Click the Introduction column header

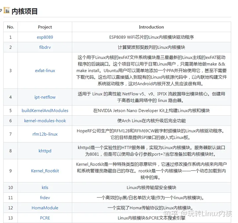point(151,27)
